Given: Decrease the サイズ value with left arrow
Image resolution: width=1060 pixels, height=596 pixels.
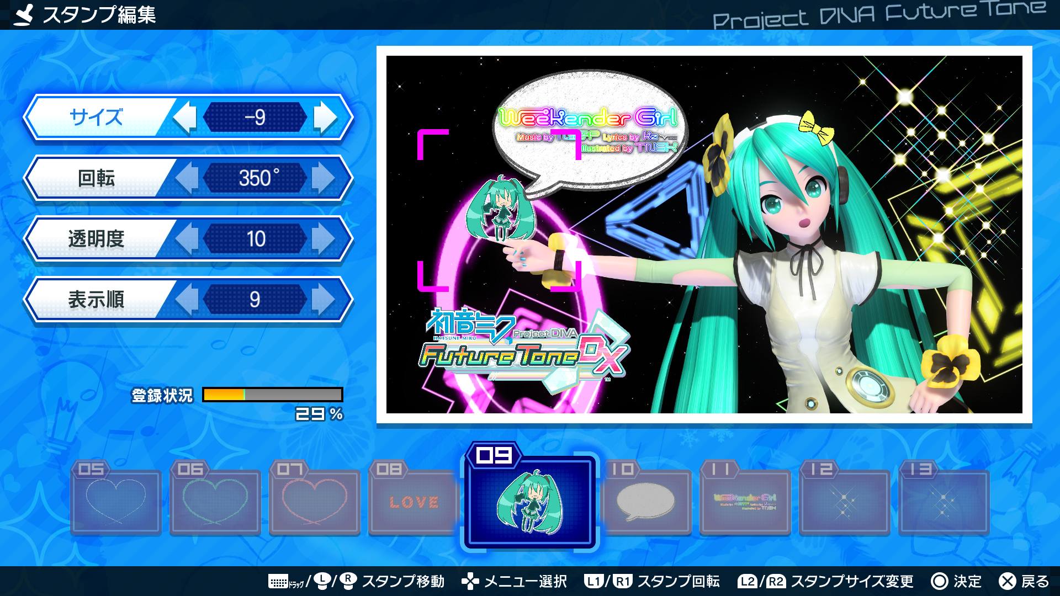Looking at the screenshot, I should point(186,117).
